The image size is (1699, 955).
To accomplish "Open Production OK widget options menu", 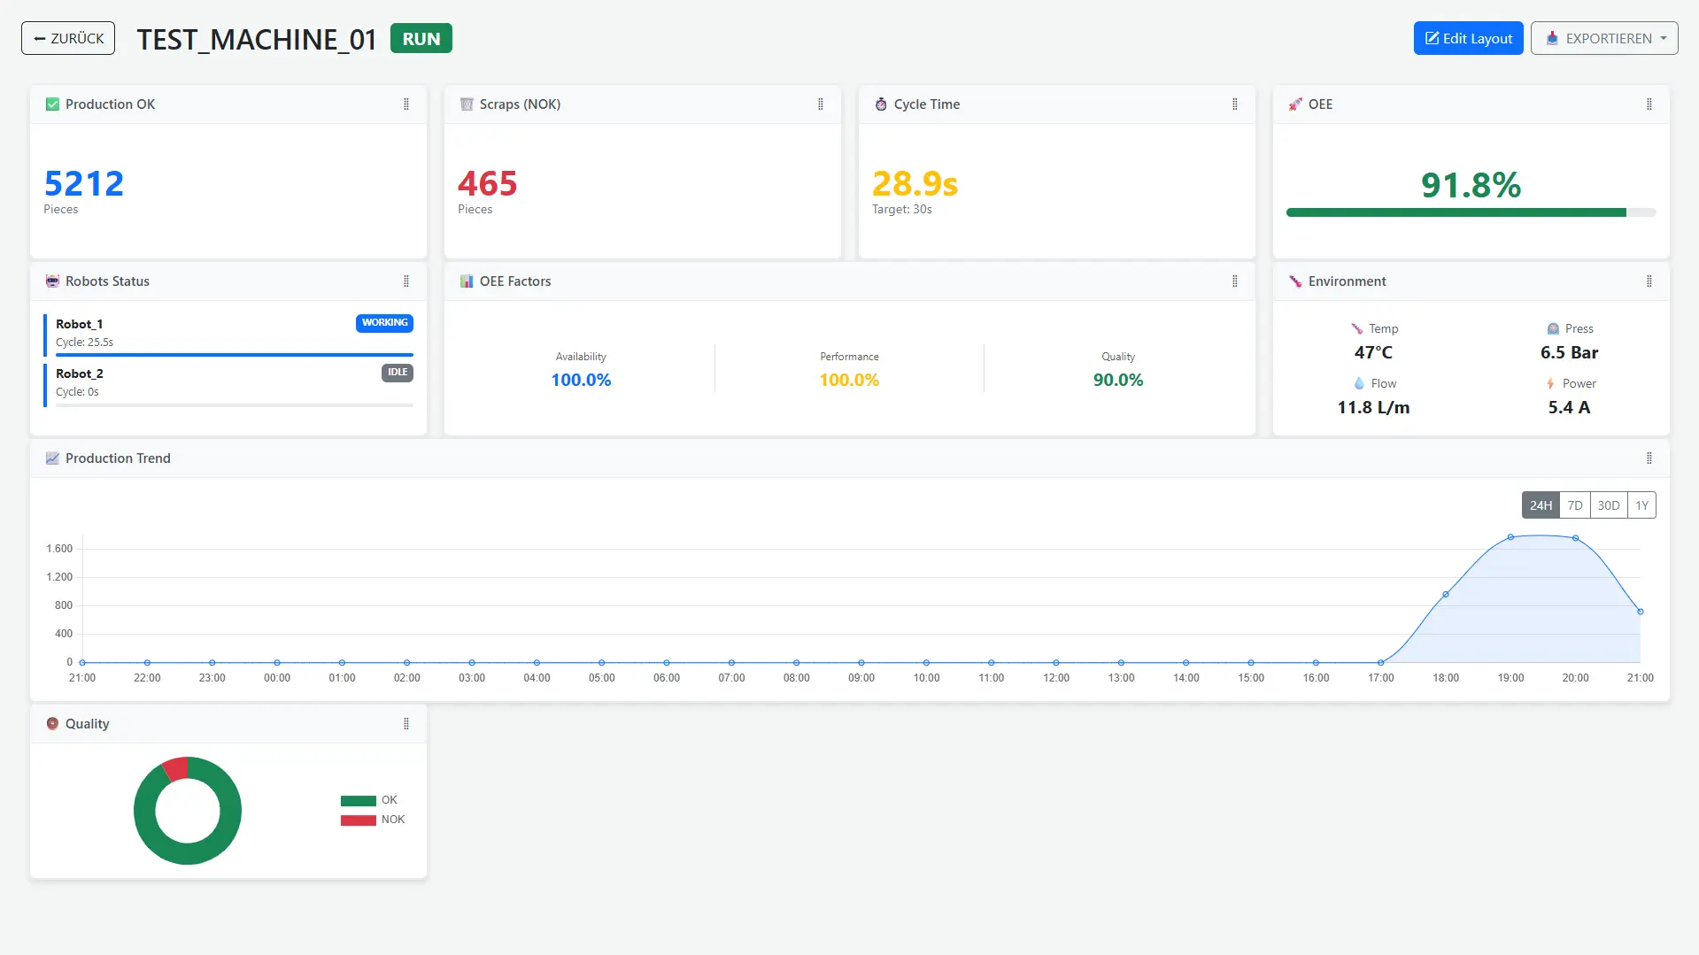I will (x=406, y=104).
